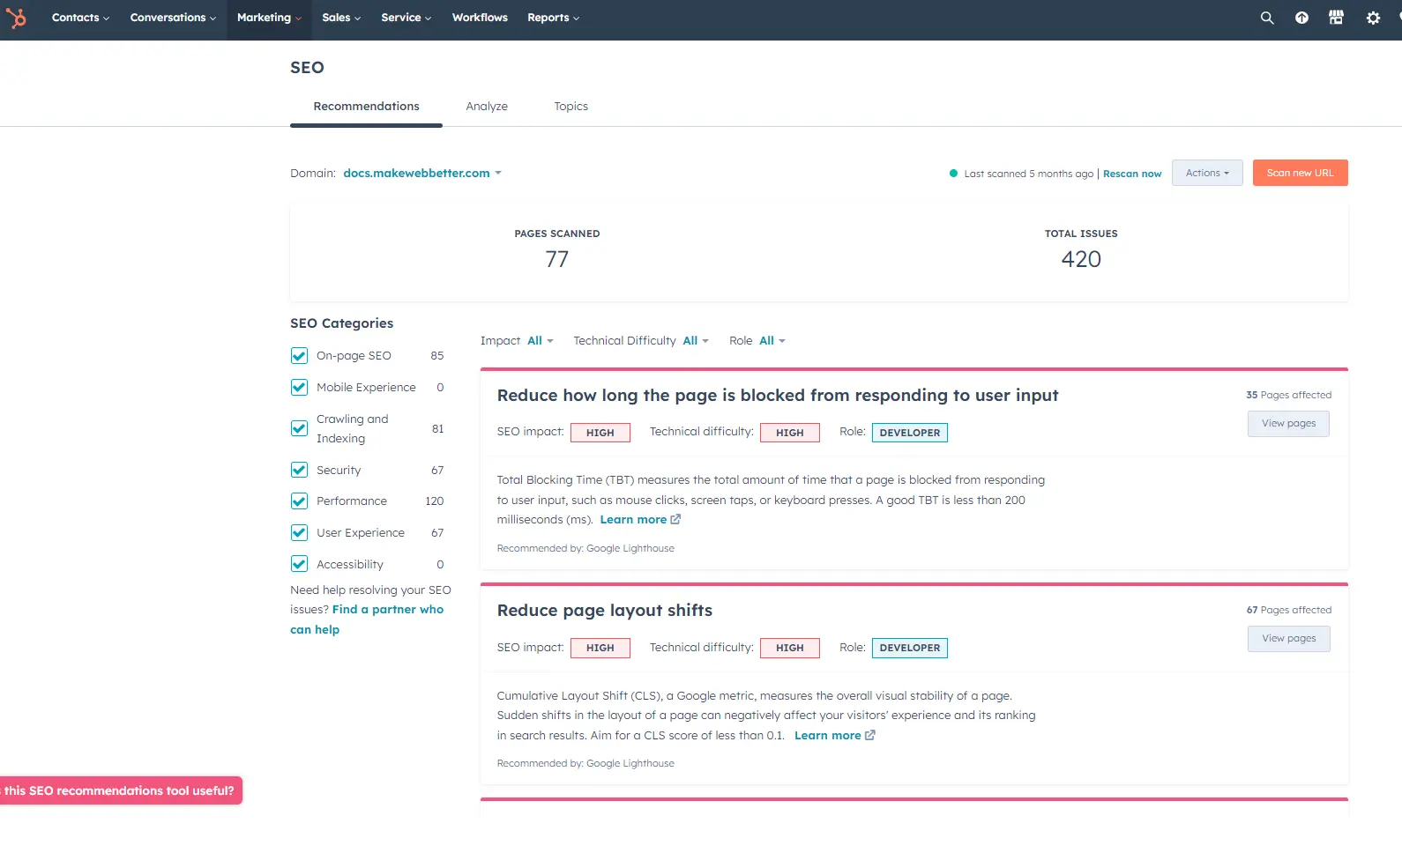
Task: Switch to the Analyze tab
Action: tap(487, 107)
